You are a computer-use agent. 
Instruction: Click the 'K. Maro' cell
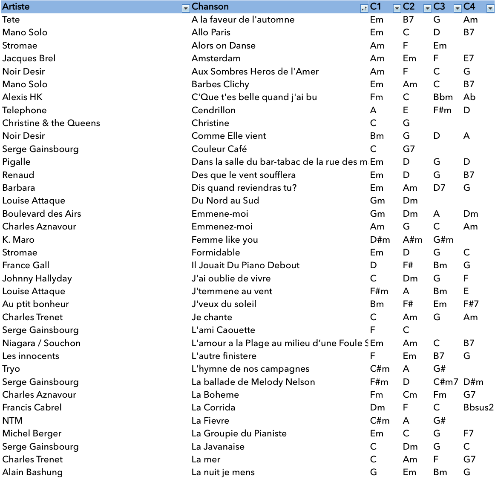18,239
